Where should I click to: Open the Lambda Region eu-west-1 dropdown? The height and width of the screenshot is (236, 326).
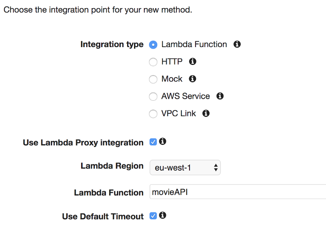[185, 167]
